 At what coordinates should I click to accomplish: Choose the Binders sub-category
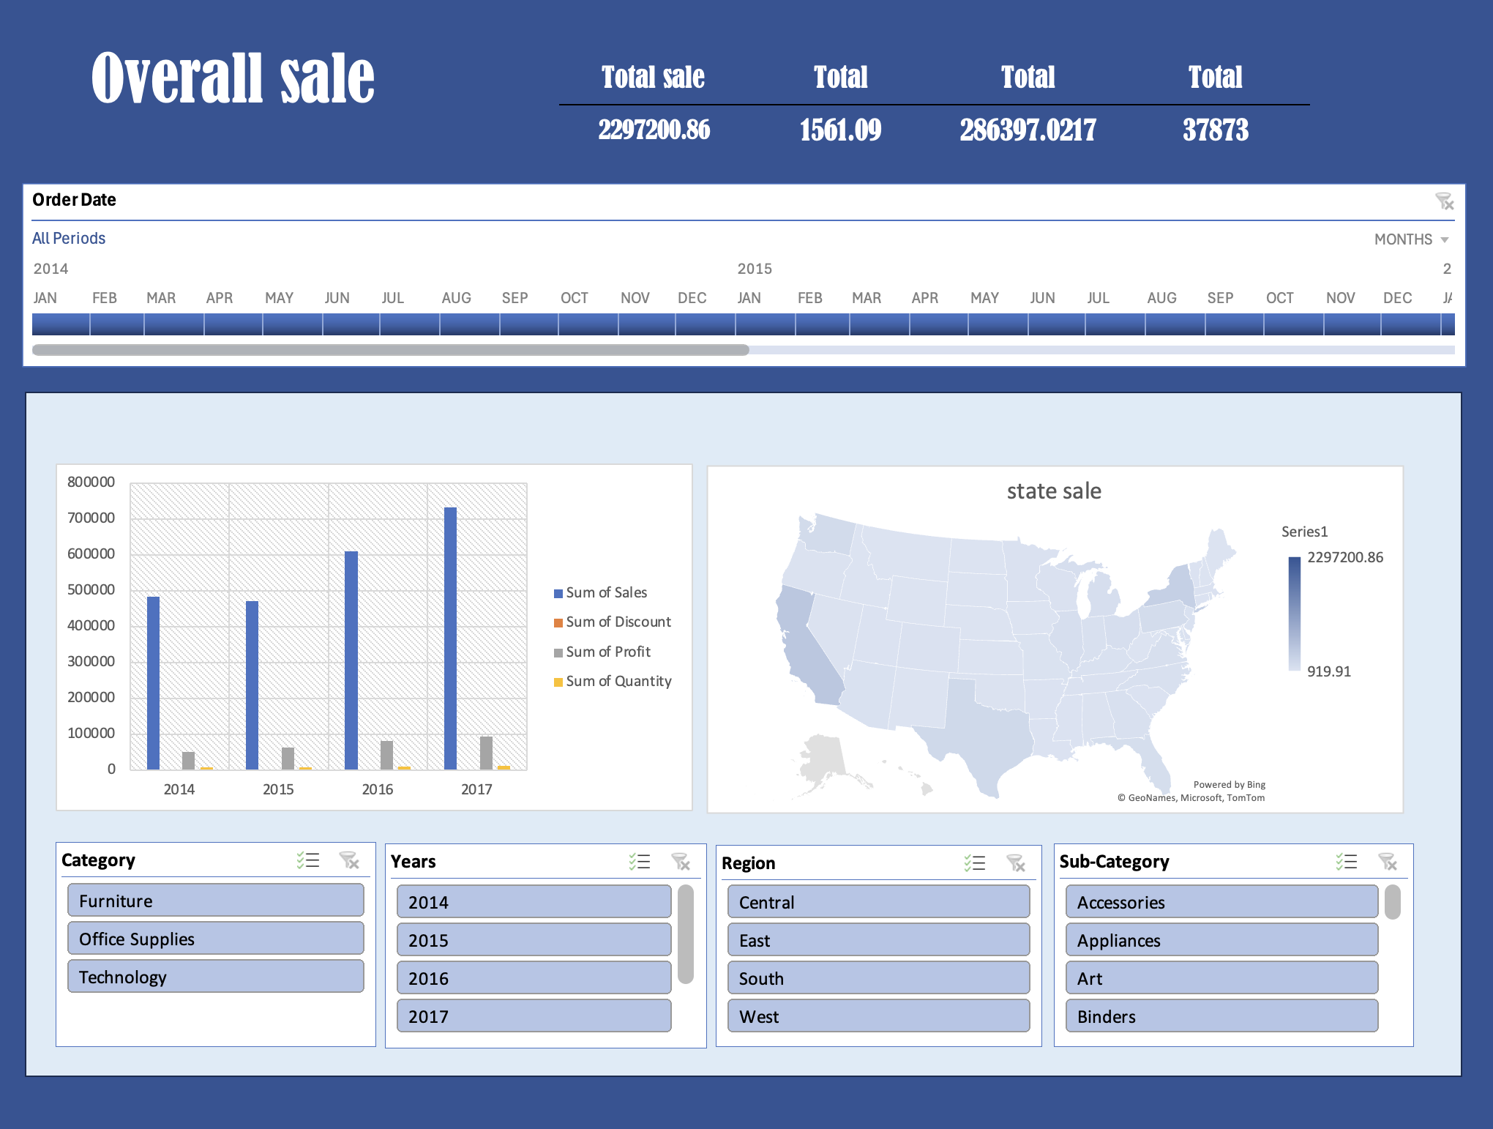point(1222,1016)
